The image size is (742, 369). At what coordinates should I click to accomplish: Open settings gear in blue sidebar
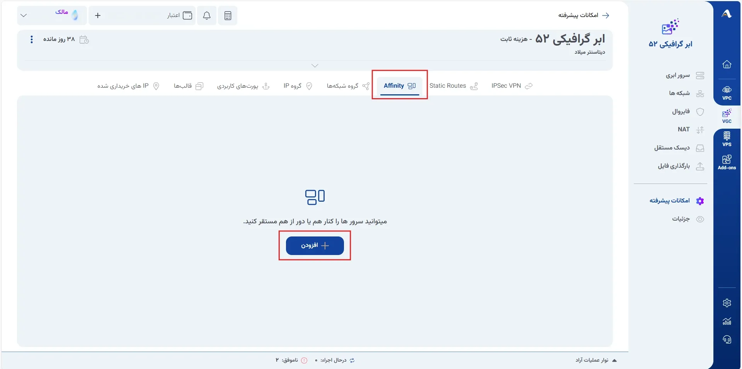click(727, 303)
